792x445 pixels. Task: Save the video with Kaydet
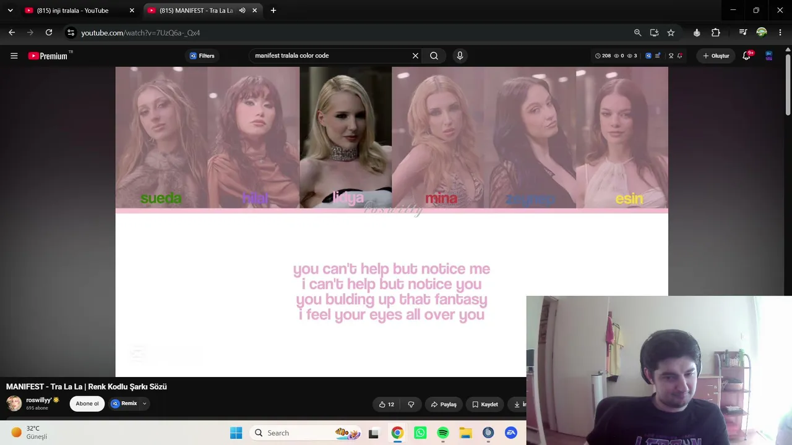point(485,404)
